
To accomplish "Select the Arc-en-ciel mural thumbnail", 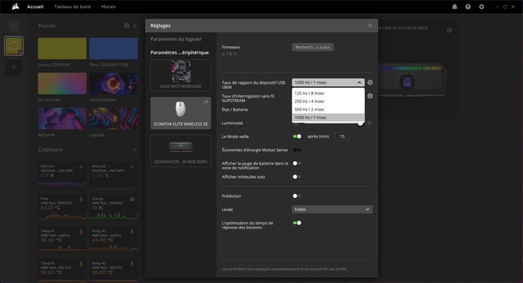I will [62, 83].
